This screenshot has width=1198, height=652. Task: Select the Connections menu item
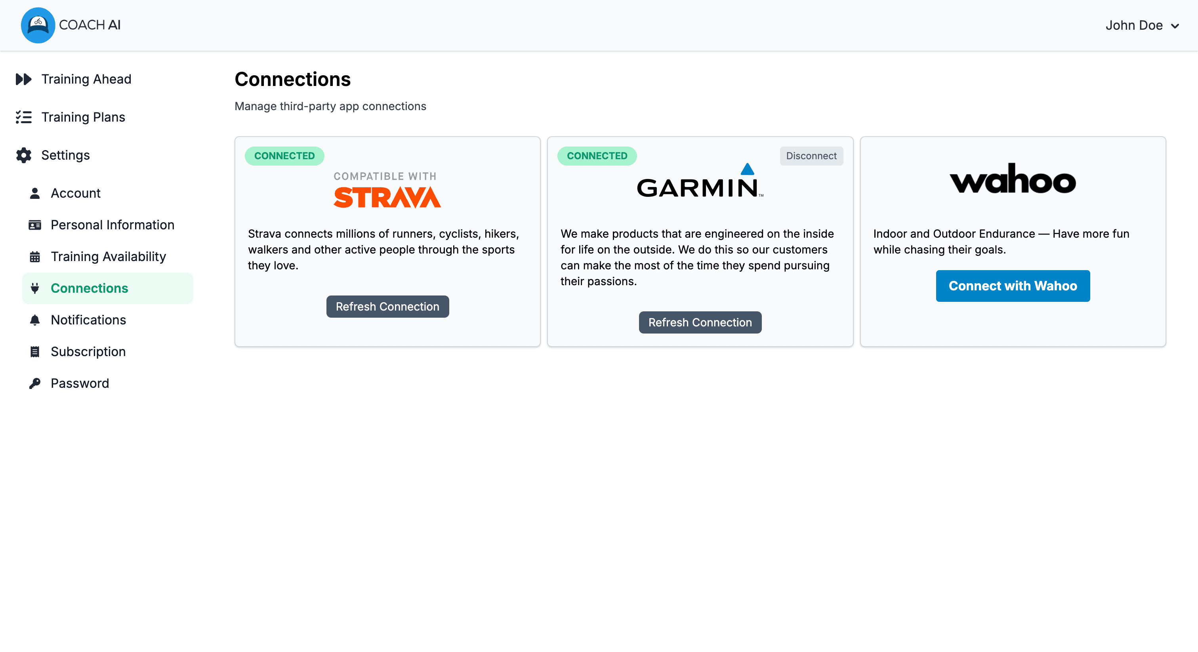pyautogui.click(x=107, y=288)
